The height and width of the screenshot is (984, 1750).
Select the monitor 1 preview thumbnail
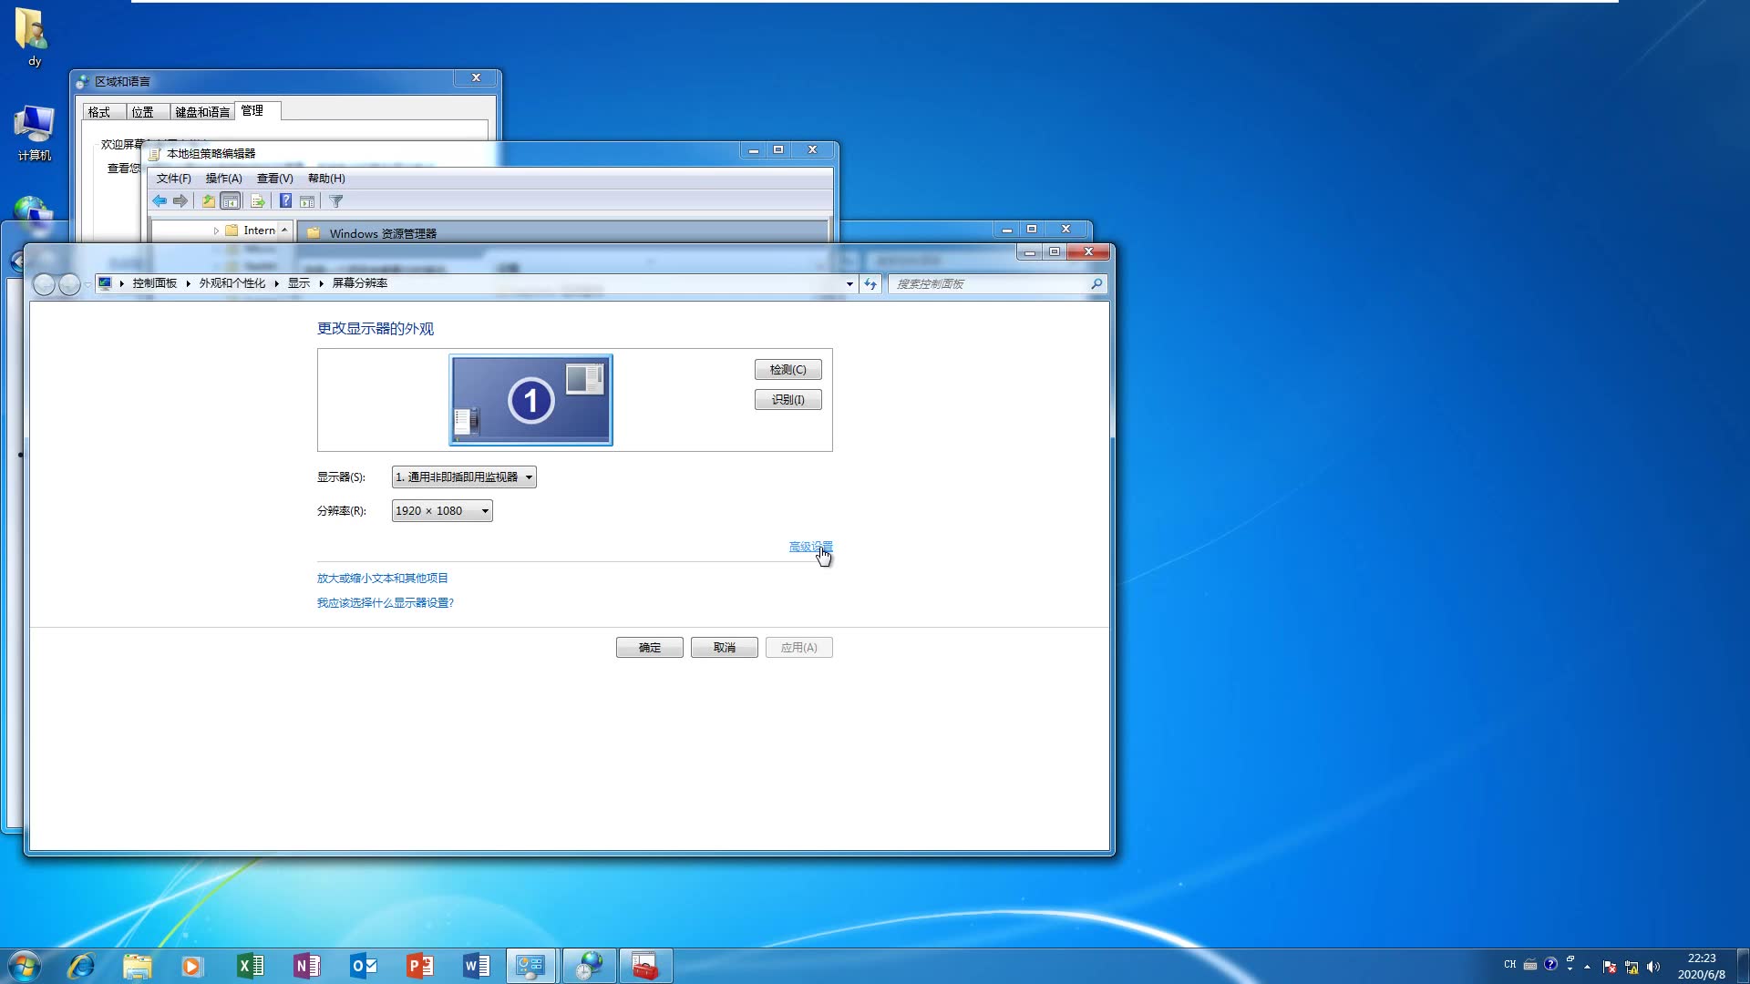(531, 400)
